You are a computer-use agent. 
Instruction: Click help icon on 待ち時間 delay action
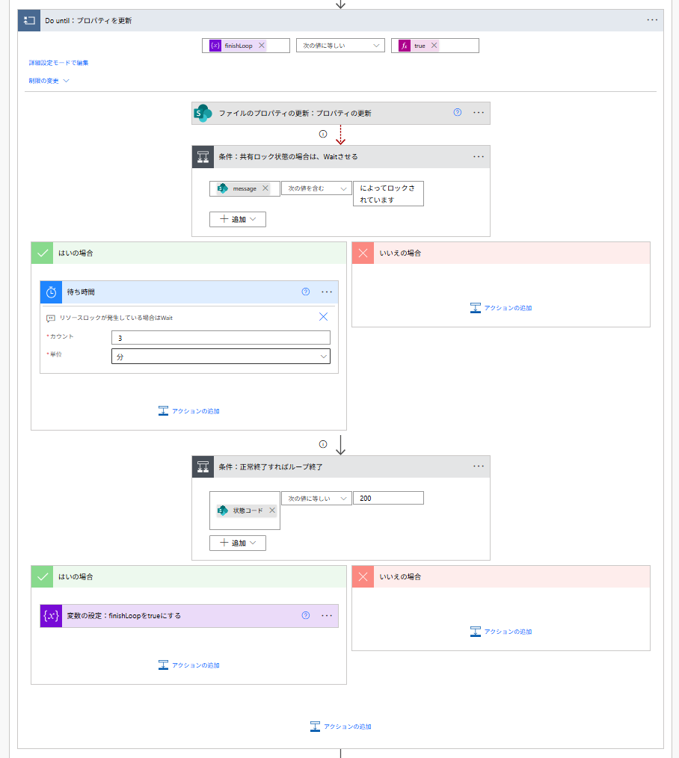point(305,292)
